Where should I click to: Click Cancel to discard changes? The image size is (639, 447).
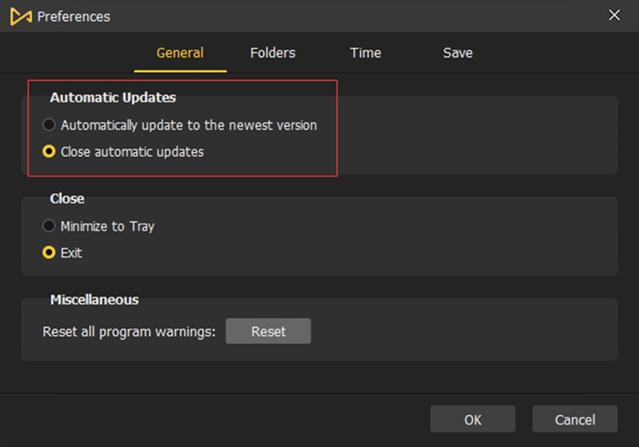click(x=574, y=420)
